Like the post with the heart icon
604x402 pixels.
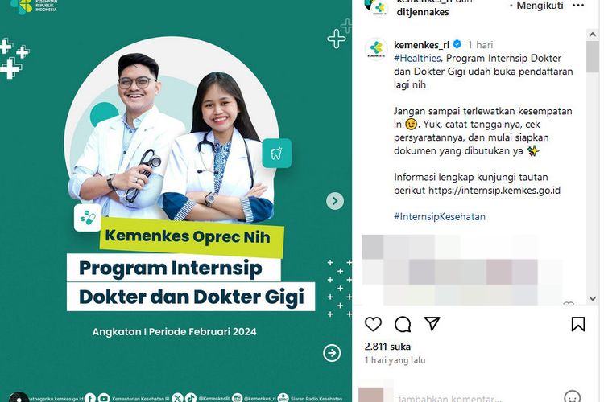click(x=373, y=324)
